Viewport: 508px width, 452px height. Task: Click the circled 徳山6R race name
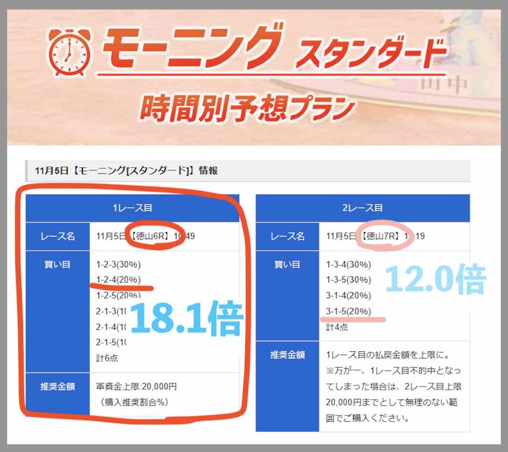pos(150,236)
